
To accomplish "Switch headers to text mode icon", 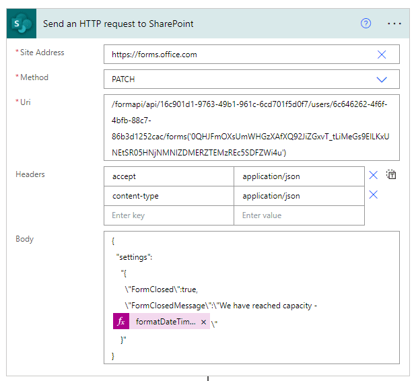I will [391, 175].
